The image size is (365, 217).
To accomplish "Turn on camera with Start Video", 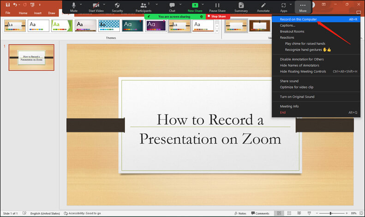I will point(96,7).
